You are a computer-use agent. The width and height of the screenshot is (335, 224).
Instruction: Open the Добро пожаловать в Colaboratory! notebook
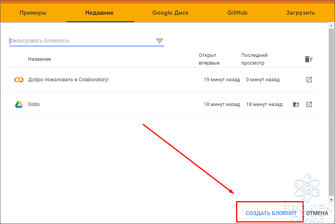coord(68,80)
